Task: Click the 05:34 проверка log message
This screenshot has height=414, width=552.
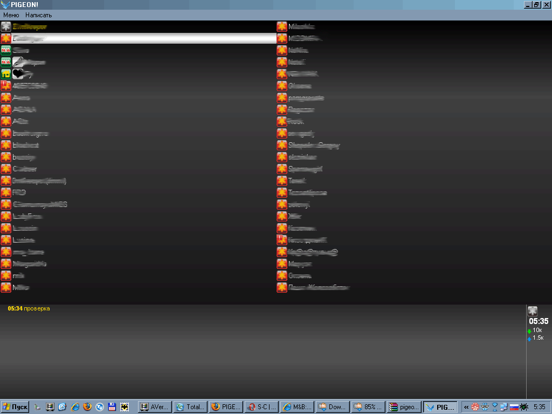Action: pos(29,308)
